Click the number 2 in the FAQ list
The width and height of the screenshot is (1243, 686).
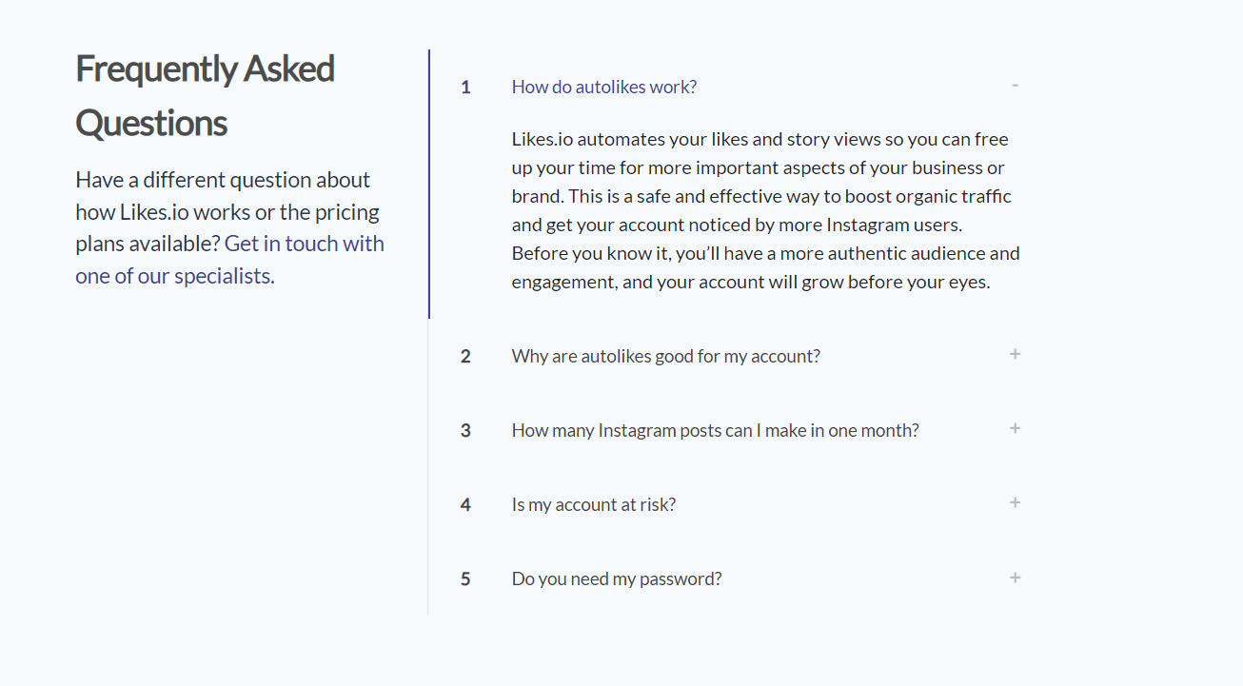465,357
